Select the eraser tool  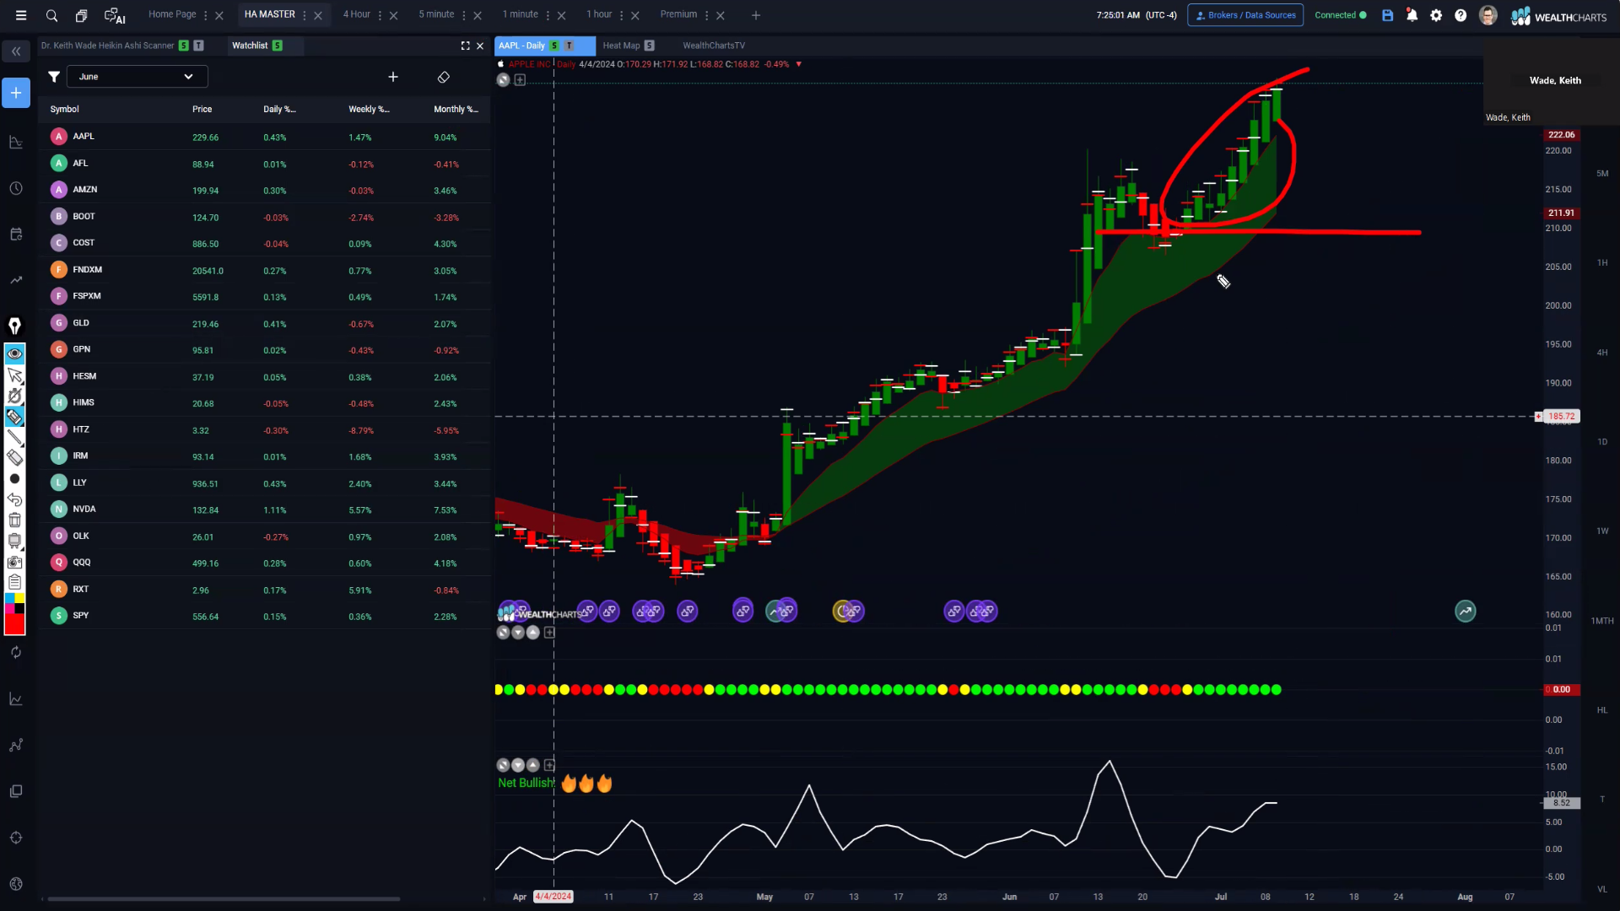click(14, 458)
